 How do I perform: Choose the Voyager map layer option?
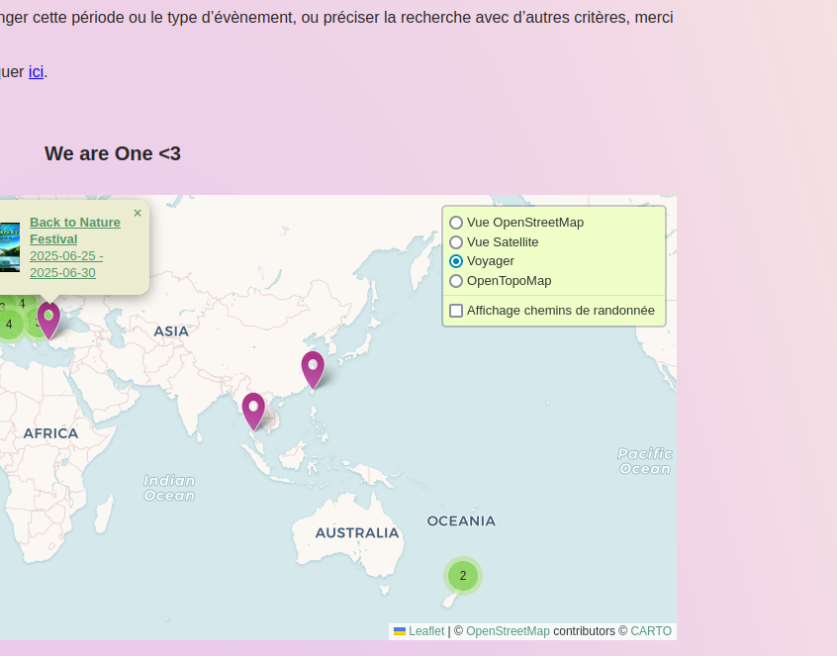coord(456,261)
